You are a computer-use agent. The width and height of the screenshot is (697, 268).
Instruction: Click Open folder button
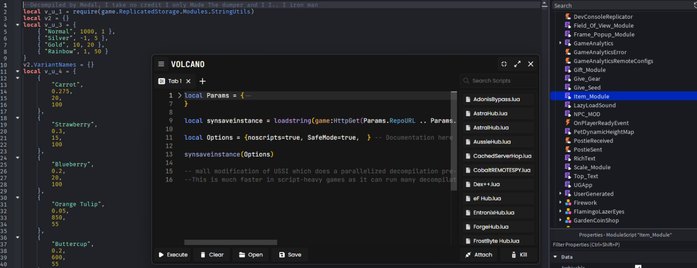250,255
